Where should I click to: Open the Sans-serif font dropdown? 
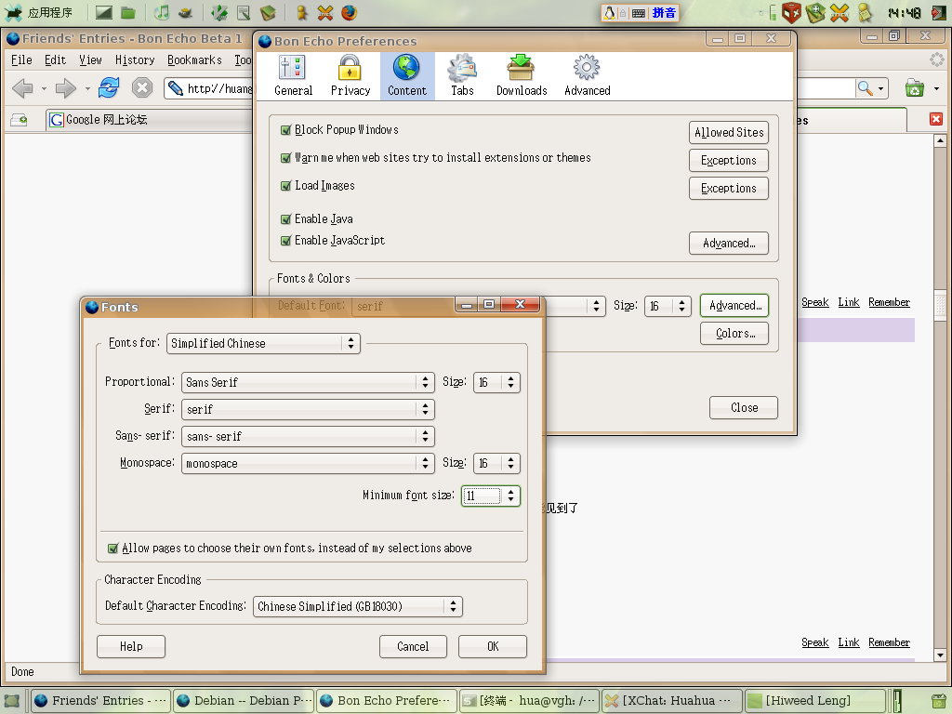click(308, 436)
